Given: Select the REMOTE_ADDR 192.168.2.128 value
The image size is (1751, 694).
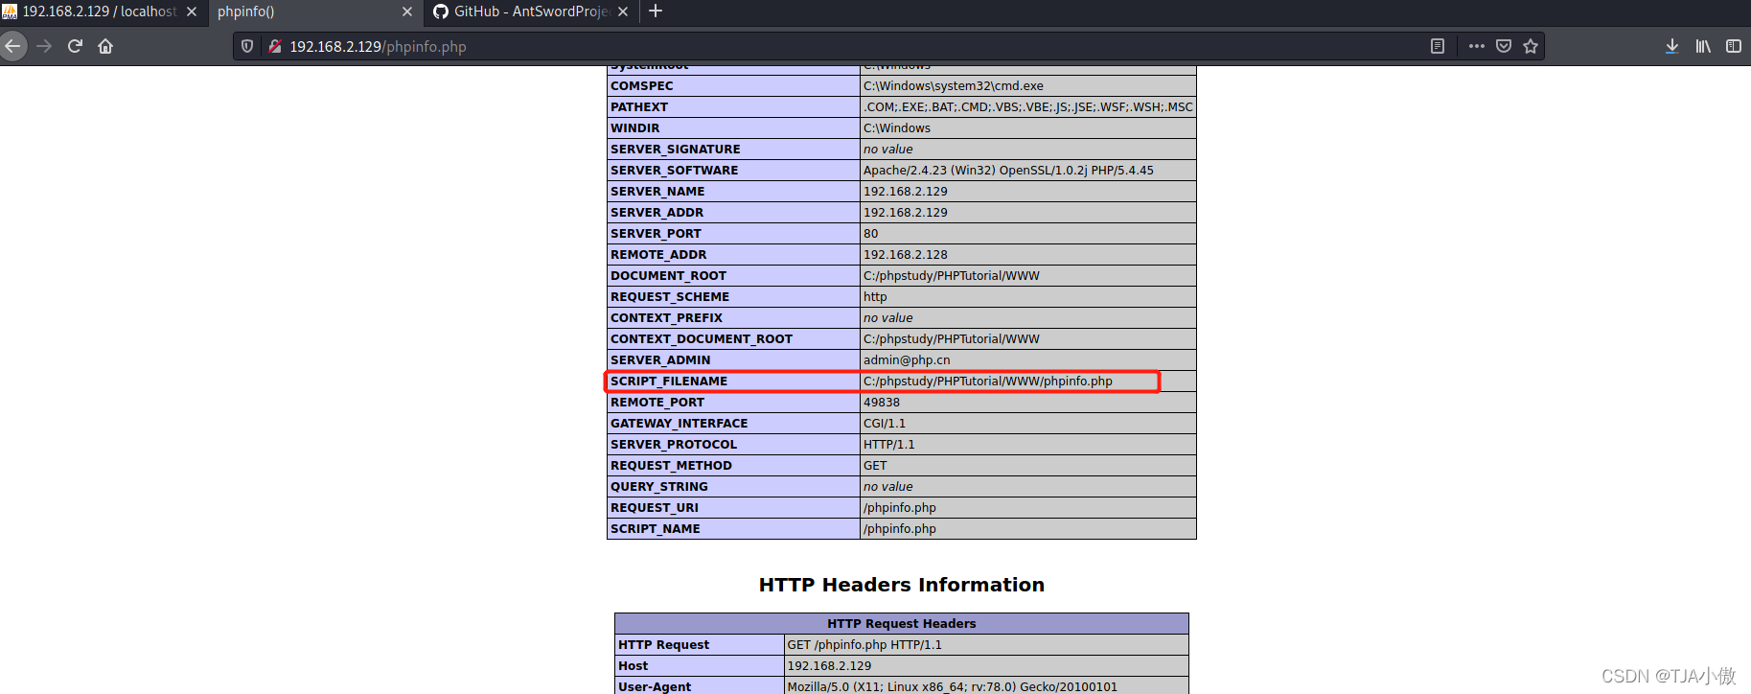Looking at the screenshot, I should (x=905, y=255).
